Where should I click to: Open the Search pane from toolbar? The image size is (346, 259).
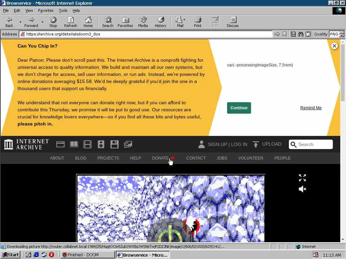coord(108,22)
